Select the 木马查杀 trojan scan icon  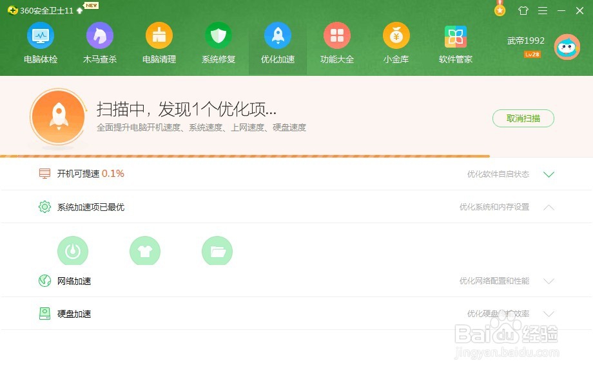99,42
